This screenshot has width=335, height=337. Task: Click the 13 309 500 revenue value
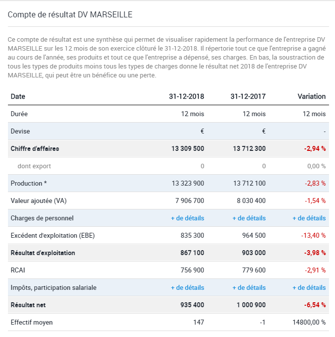(188, 148)
